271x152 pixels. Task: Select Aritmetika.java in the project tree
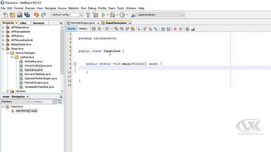(x=33, y=61)
